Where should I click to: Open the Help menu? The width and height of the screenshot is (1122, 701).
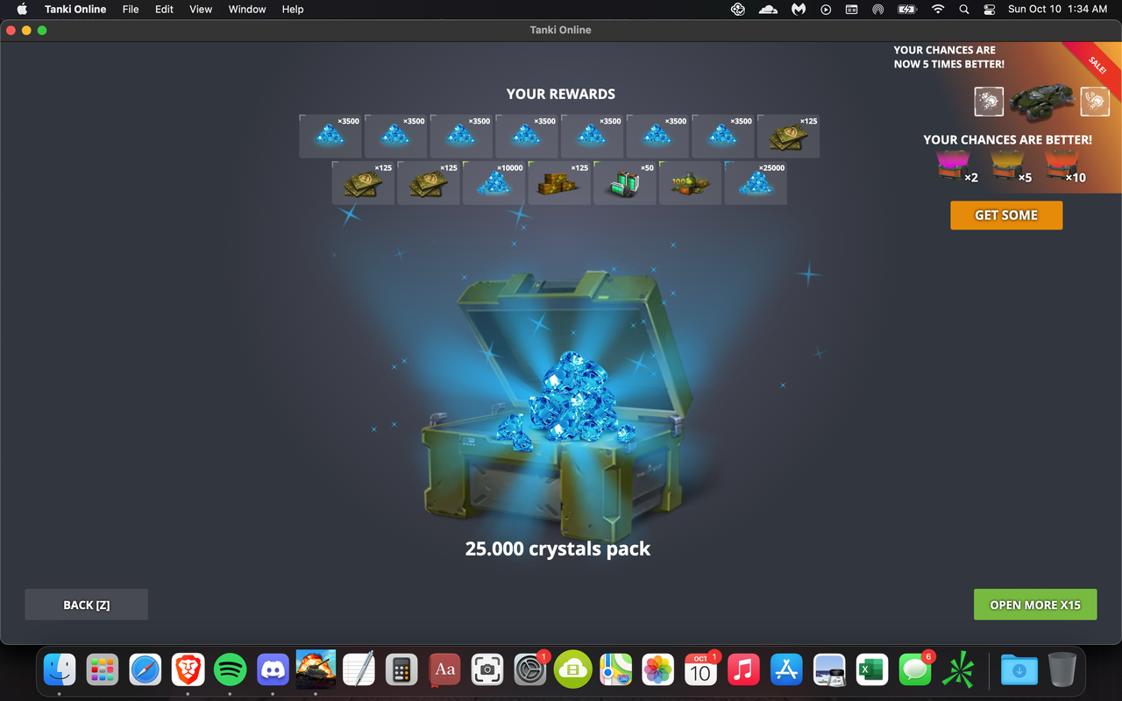click(293, 9)
